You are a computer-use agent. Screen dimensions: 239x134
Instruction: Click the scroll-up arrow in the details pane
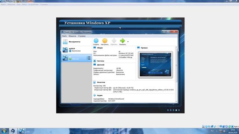tap(176, 47)
